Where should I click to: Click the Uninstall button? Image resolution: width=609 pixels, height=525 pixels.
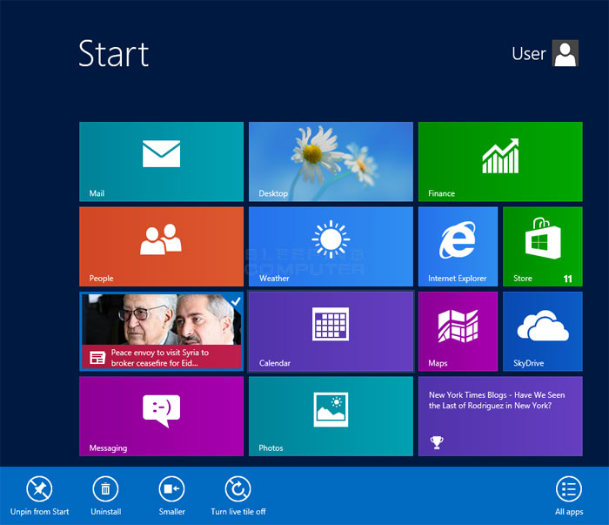pyautogui.click(x=105, y=496)
